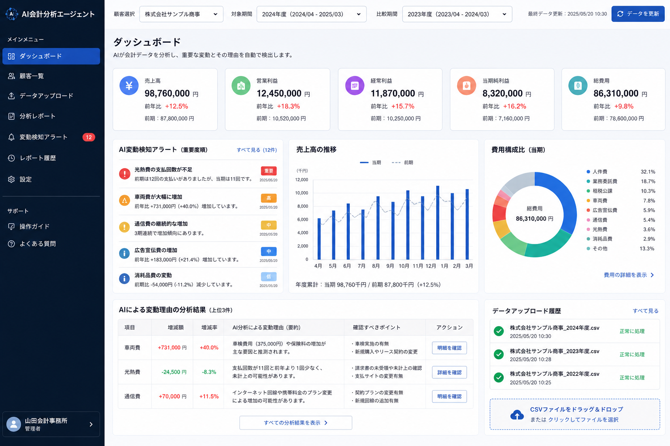The image size is (670, 446).
Task: Open レポート履歴 menu item
Action: 51,158
